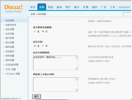Click down arrow of 统计代码 scrollbar
This screenshot has width=132, height=100.
click(x=77, y=90)
